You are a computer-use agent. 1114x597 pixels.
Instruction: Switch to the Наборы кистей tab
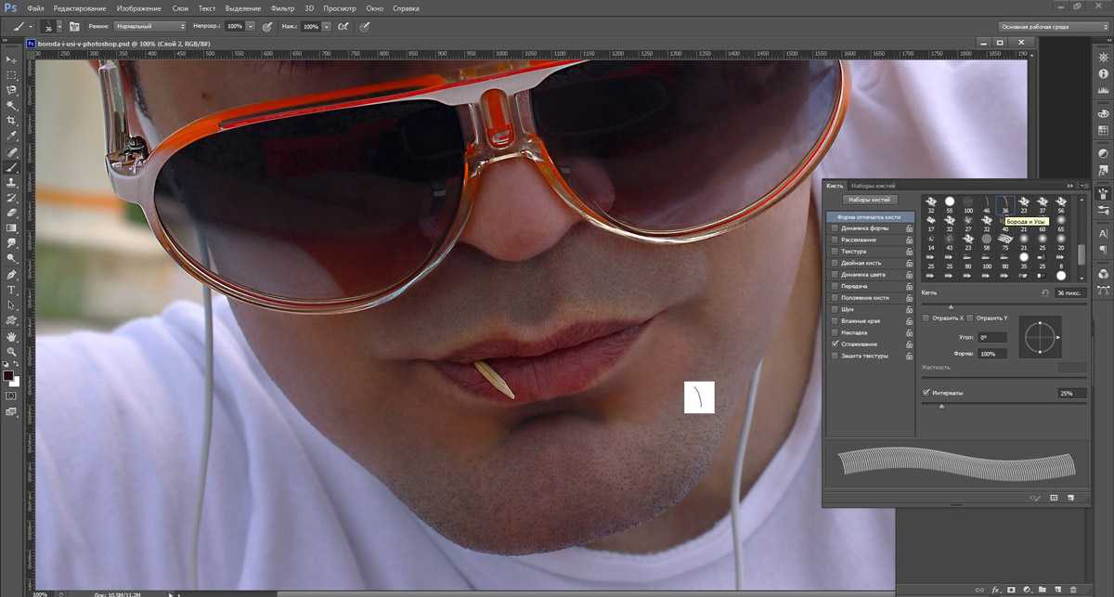click(873, 186)
